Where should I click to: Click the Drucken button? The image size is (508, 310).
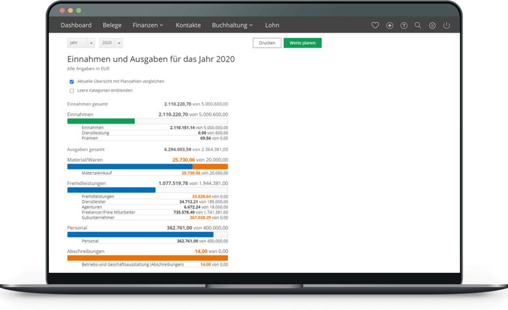[267, 43]
